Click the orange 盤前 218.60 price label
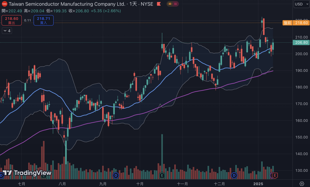310x187 pixels. (x=296, y=23)
